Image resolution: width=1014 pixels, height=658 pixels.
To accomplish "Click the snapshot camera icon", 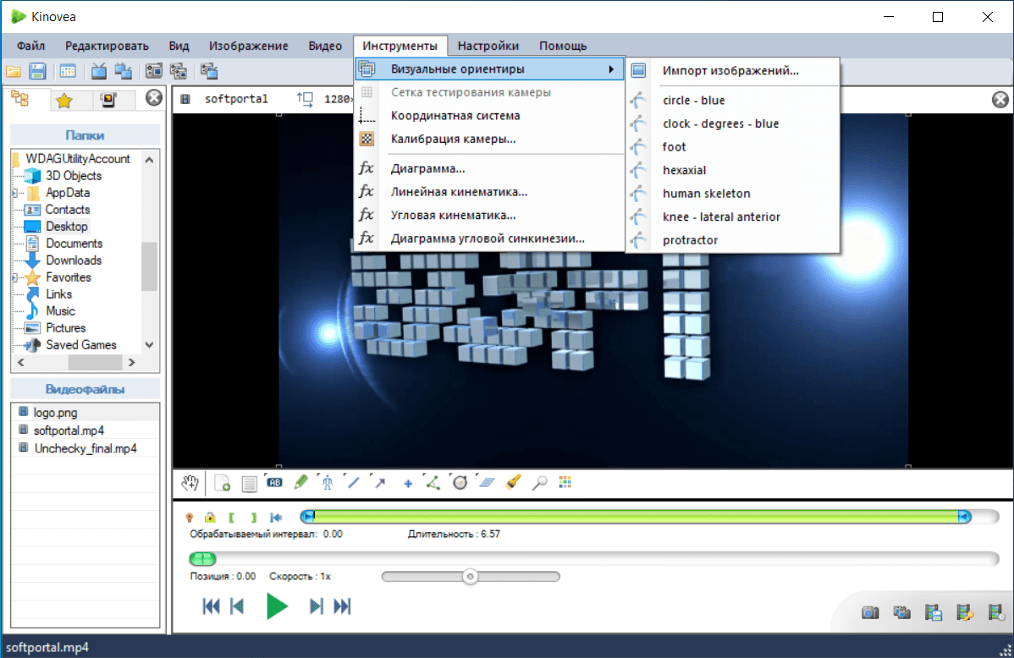I will (870, 611).
